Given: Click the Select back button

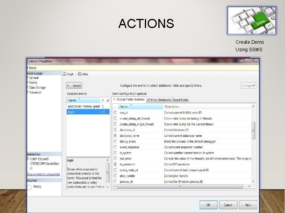Looking at the screenshot, I should [x=74, y=86].
